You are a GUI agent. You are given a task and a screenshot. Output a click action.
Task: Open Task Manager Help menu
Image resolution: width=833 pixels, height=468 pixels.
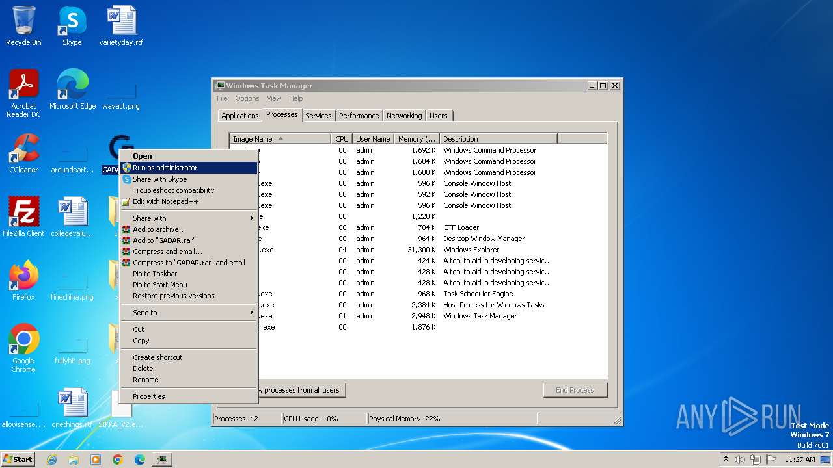point(296,98)
